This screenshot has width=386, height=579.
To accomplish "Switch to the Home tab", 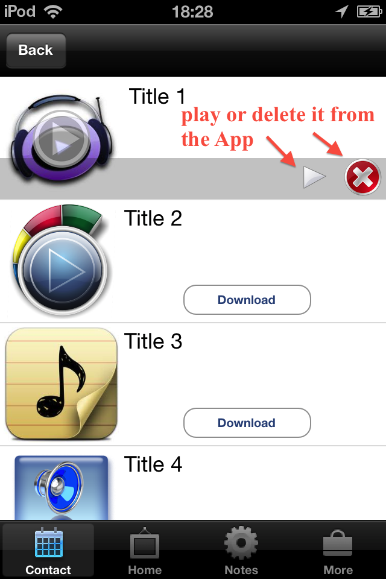I will pos(145,550).
